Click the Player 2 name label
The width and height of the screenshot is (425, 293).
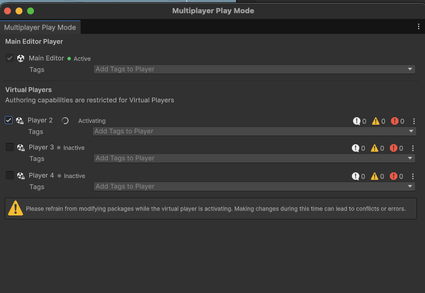click(x=40, y=120)
